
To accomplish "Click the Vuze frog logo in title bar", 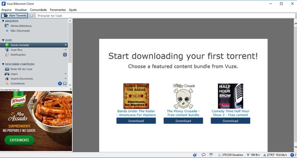I will [3, 4].
